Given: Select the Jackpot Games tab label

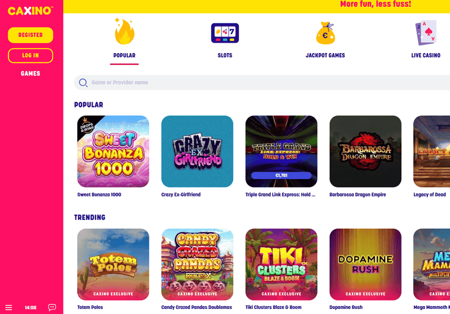Looking at the screenshot, I should [x=325, y=55].
